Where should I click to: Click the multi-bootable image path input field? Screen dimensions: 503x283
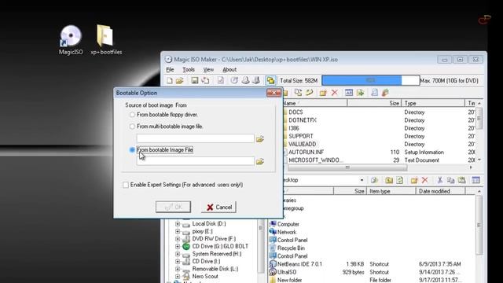(x=195, y=138)
